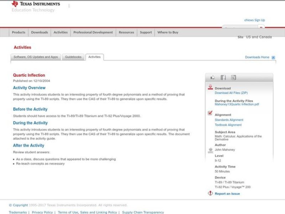Open the Standards Alignment link

pyautogui.click(x=229, y=120)
